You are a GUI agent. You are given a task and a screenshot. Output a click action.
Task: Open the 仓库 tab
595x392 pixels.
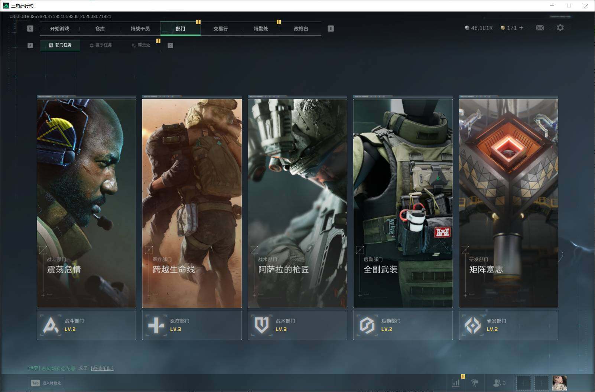(x=100, y=29)
